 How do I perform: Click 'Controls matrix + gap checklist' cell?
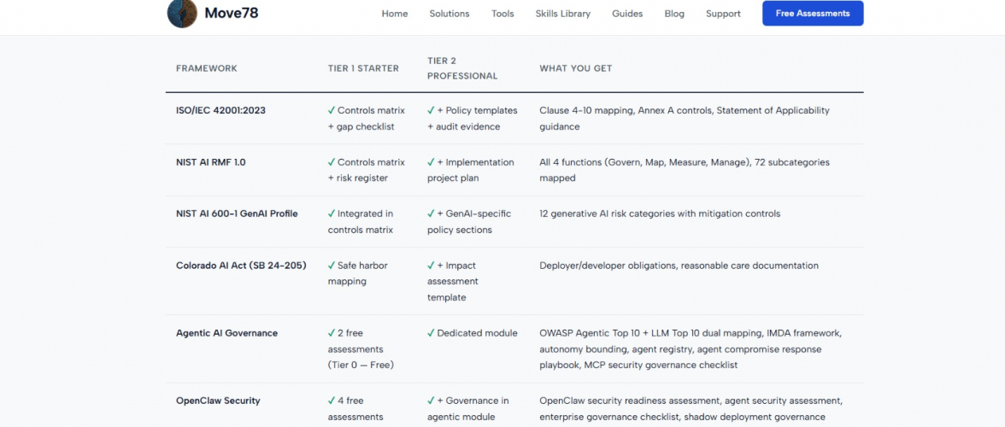coord(366,119)
